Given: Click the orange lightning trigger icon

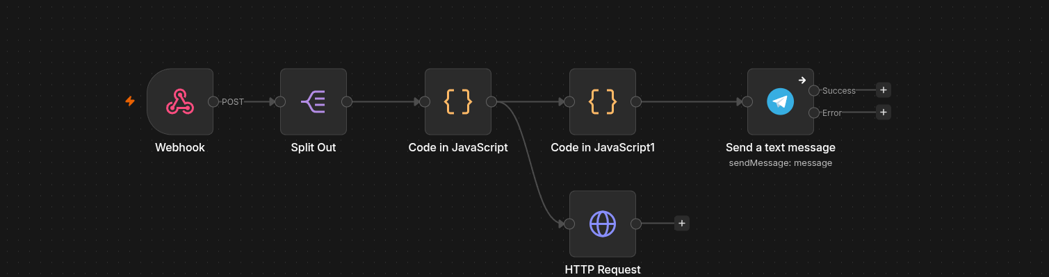Looking at the screenshot, I should click(130, 101).
